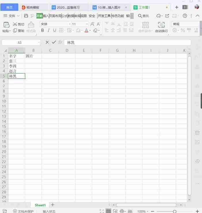Image resolution: width=202 pixels, height=213 pixels.
Task: Click the insert function fx icon
Action: (x=60, y=42)
